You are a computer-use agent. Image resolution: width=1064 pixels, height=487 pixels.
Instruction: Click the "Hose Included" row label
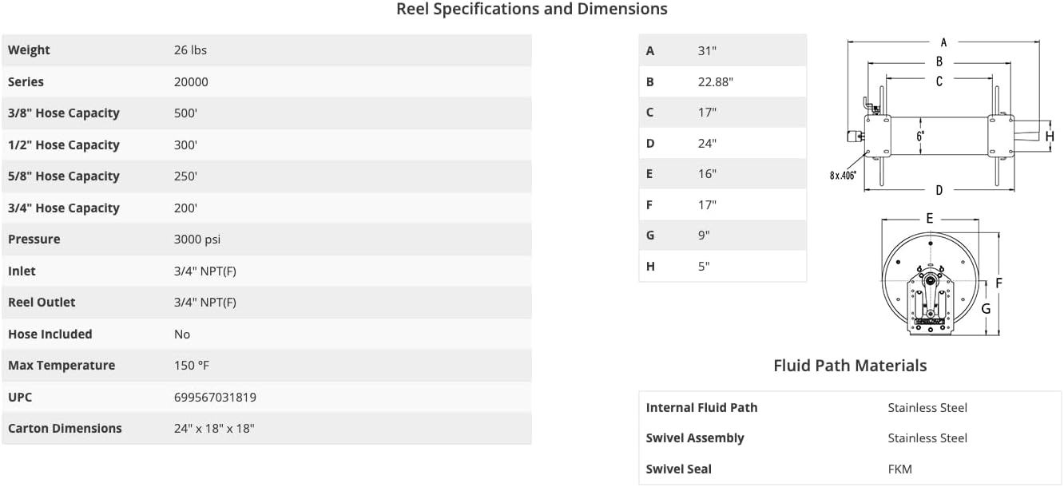tap(50, 334)
